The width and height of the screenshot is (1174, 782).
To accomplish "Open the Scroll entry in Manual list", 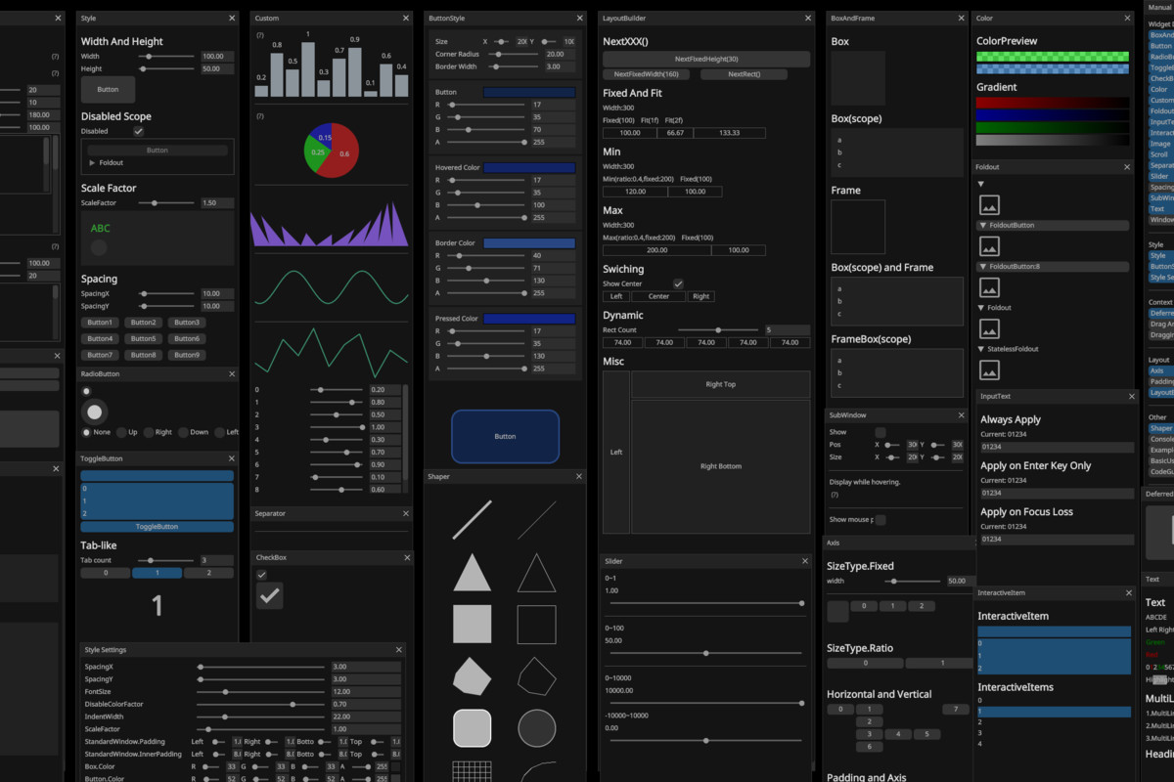I will click(x=1160, y=154).
